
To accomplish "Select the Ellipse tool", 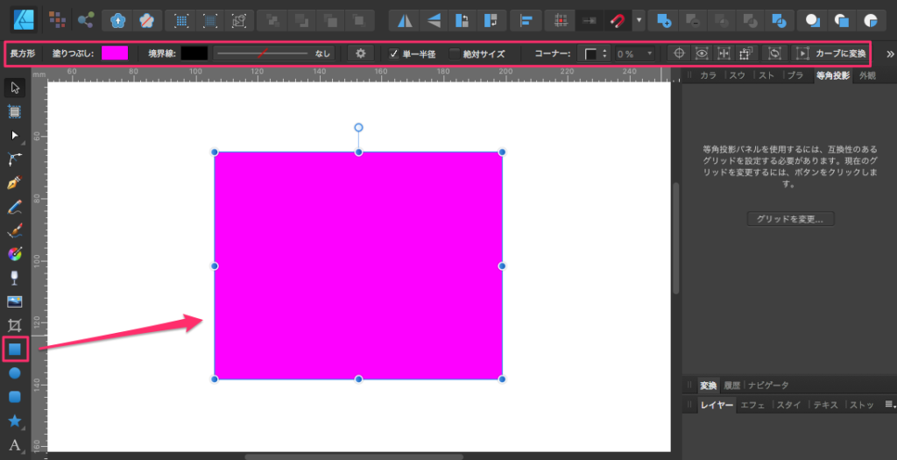I will [x=15, y=373].
